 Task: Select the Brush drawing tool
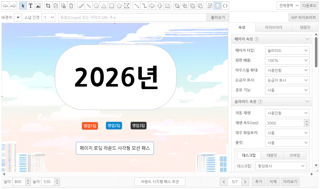[x=81, y=5]
